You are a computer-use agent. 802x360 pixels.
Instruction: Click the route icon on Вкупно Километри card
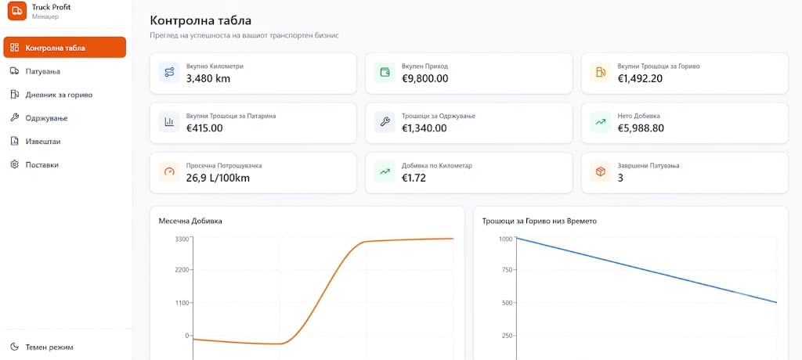[x=169, y=73]
